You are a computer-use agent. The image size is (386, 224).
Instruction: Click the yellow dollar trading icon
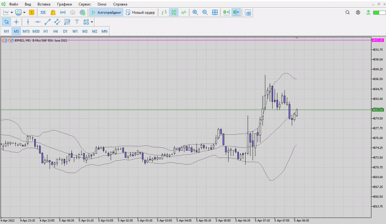tap(31, 13)
